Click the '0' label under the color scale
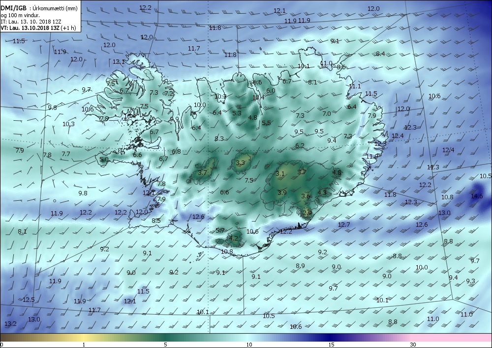The width and height of the screenshot is (492, 348). point(2,345)
